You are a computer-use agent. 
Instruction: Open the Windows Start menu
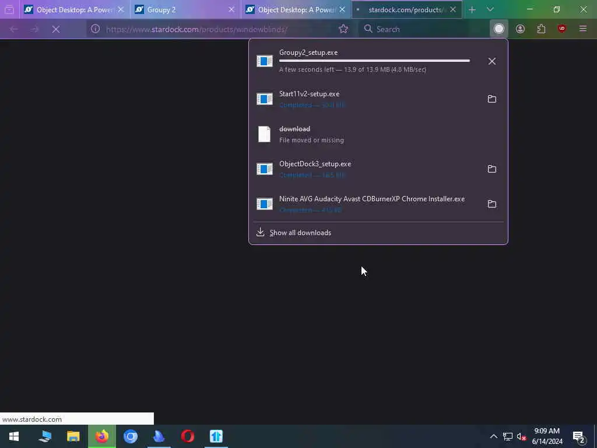pyautogui.click(x=14, y=436)
